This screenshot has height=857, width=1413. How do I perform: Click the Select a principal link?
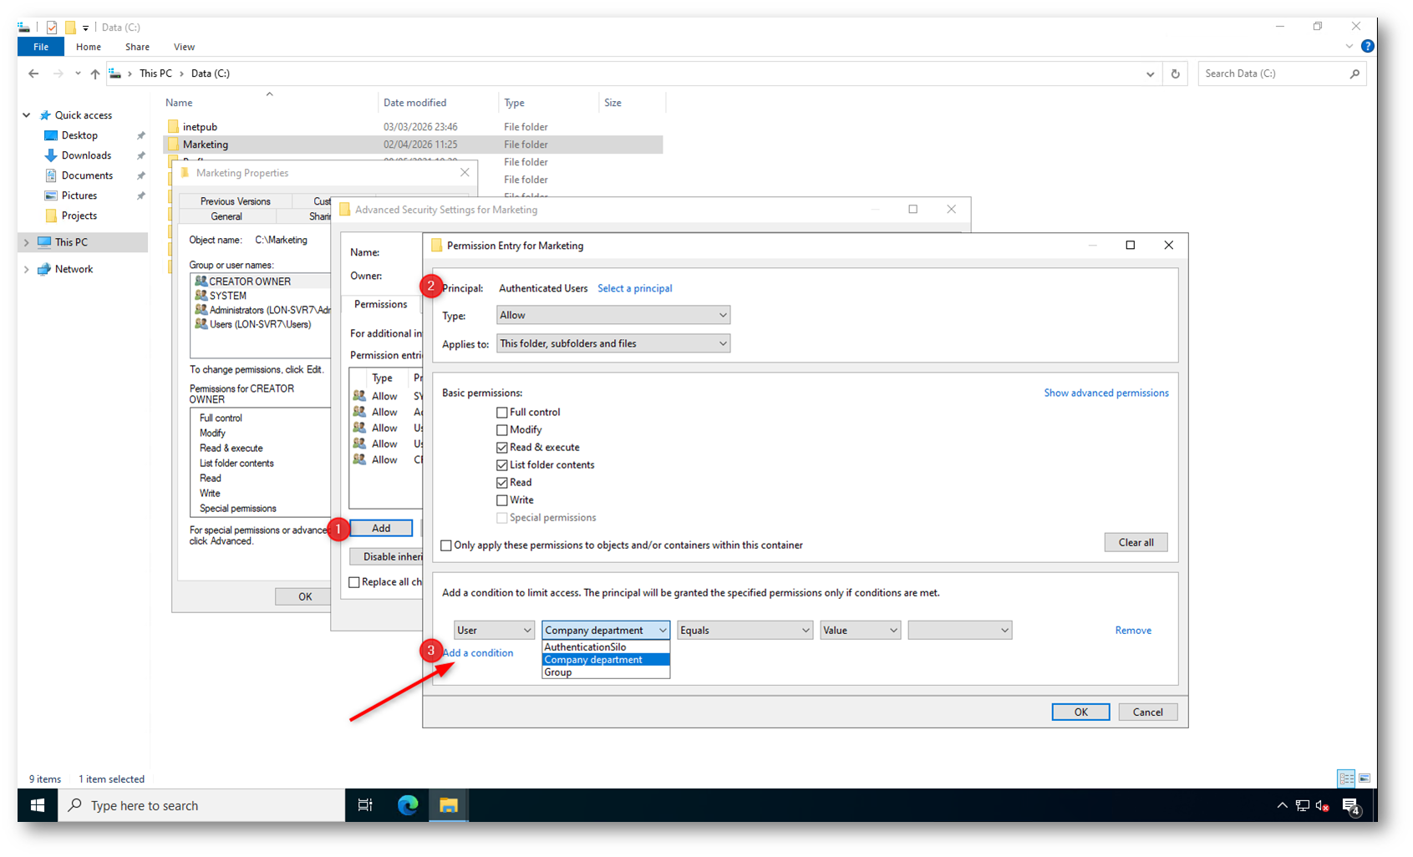[x=634, y=288]
